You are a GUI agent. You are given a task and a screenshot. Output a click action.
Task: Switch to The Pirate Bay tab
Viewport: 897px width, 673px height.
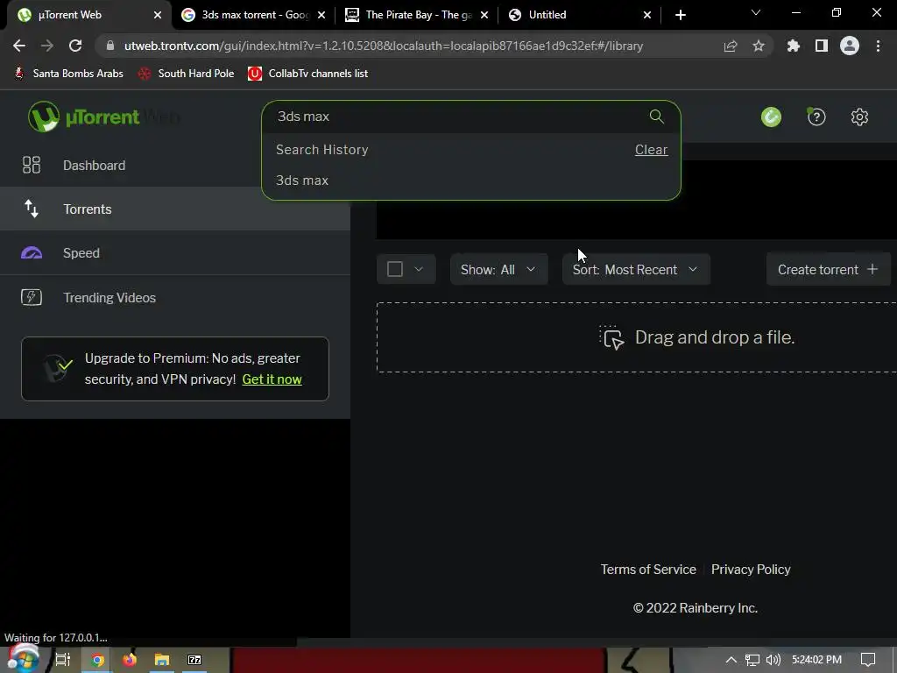click(416, 15)
